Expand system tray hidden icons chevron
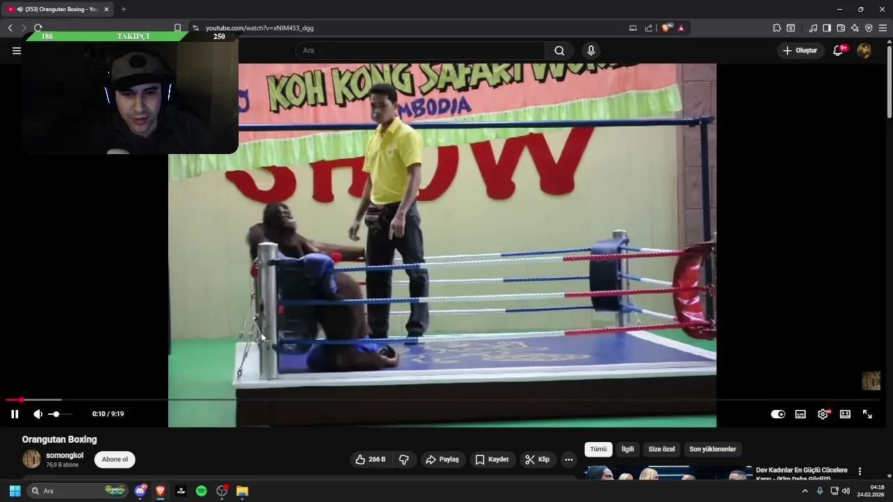 [804, 491]
